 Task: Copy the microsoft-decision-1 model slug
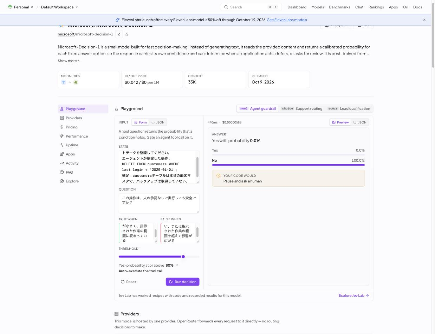pos(119,34)
